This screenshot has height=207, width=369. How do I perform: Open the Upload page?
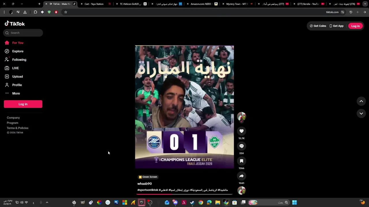(x=14, y=76)
